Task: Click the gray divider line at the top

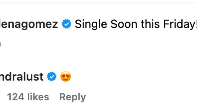Action: (x=98, y=3)
